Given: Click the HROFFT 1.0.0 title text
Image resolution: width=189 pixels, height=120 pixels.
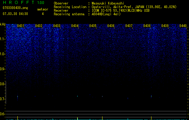Looking at the screenshot, I should coord(23,2).
